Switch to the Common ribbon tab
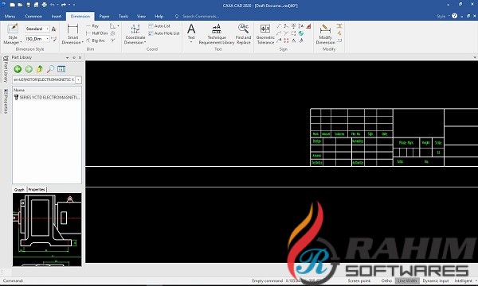The height and width of the screenshot is (286, 478). [33, 16]
